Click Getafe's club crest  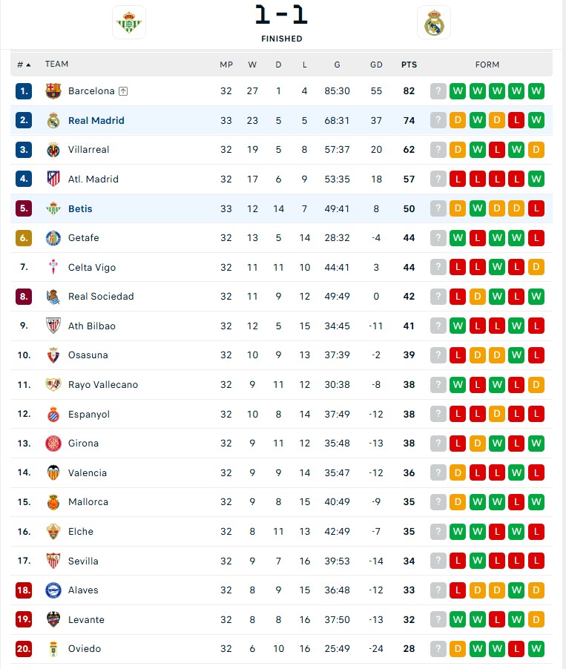click(53, 238)
